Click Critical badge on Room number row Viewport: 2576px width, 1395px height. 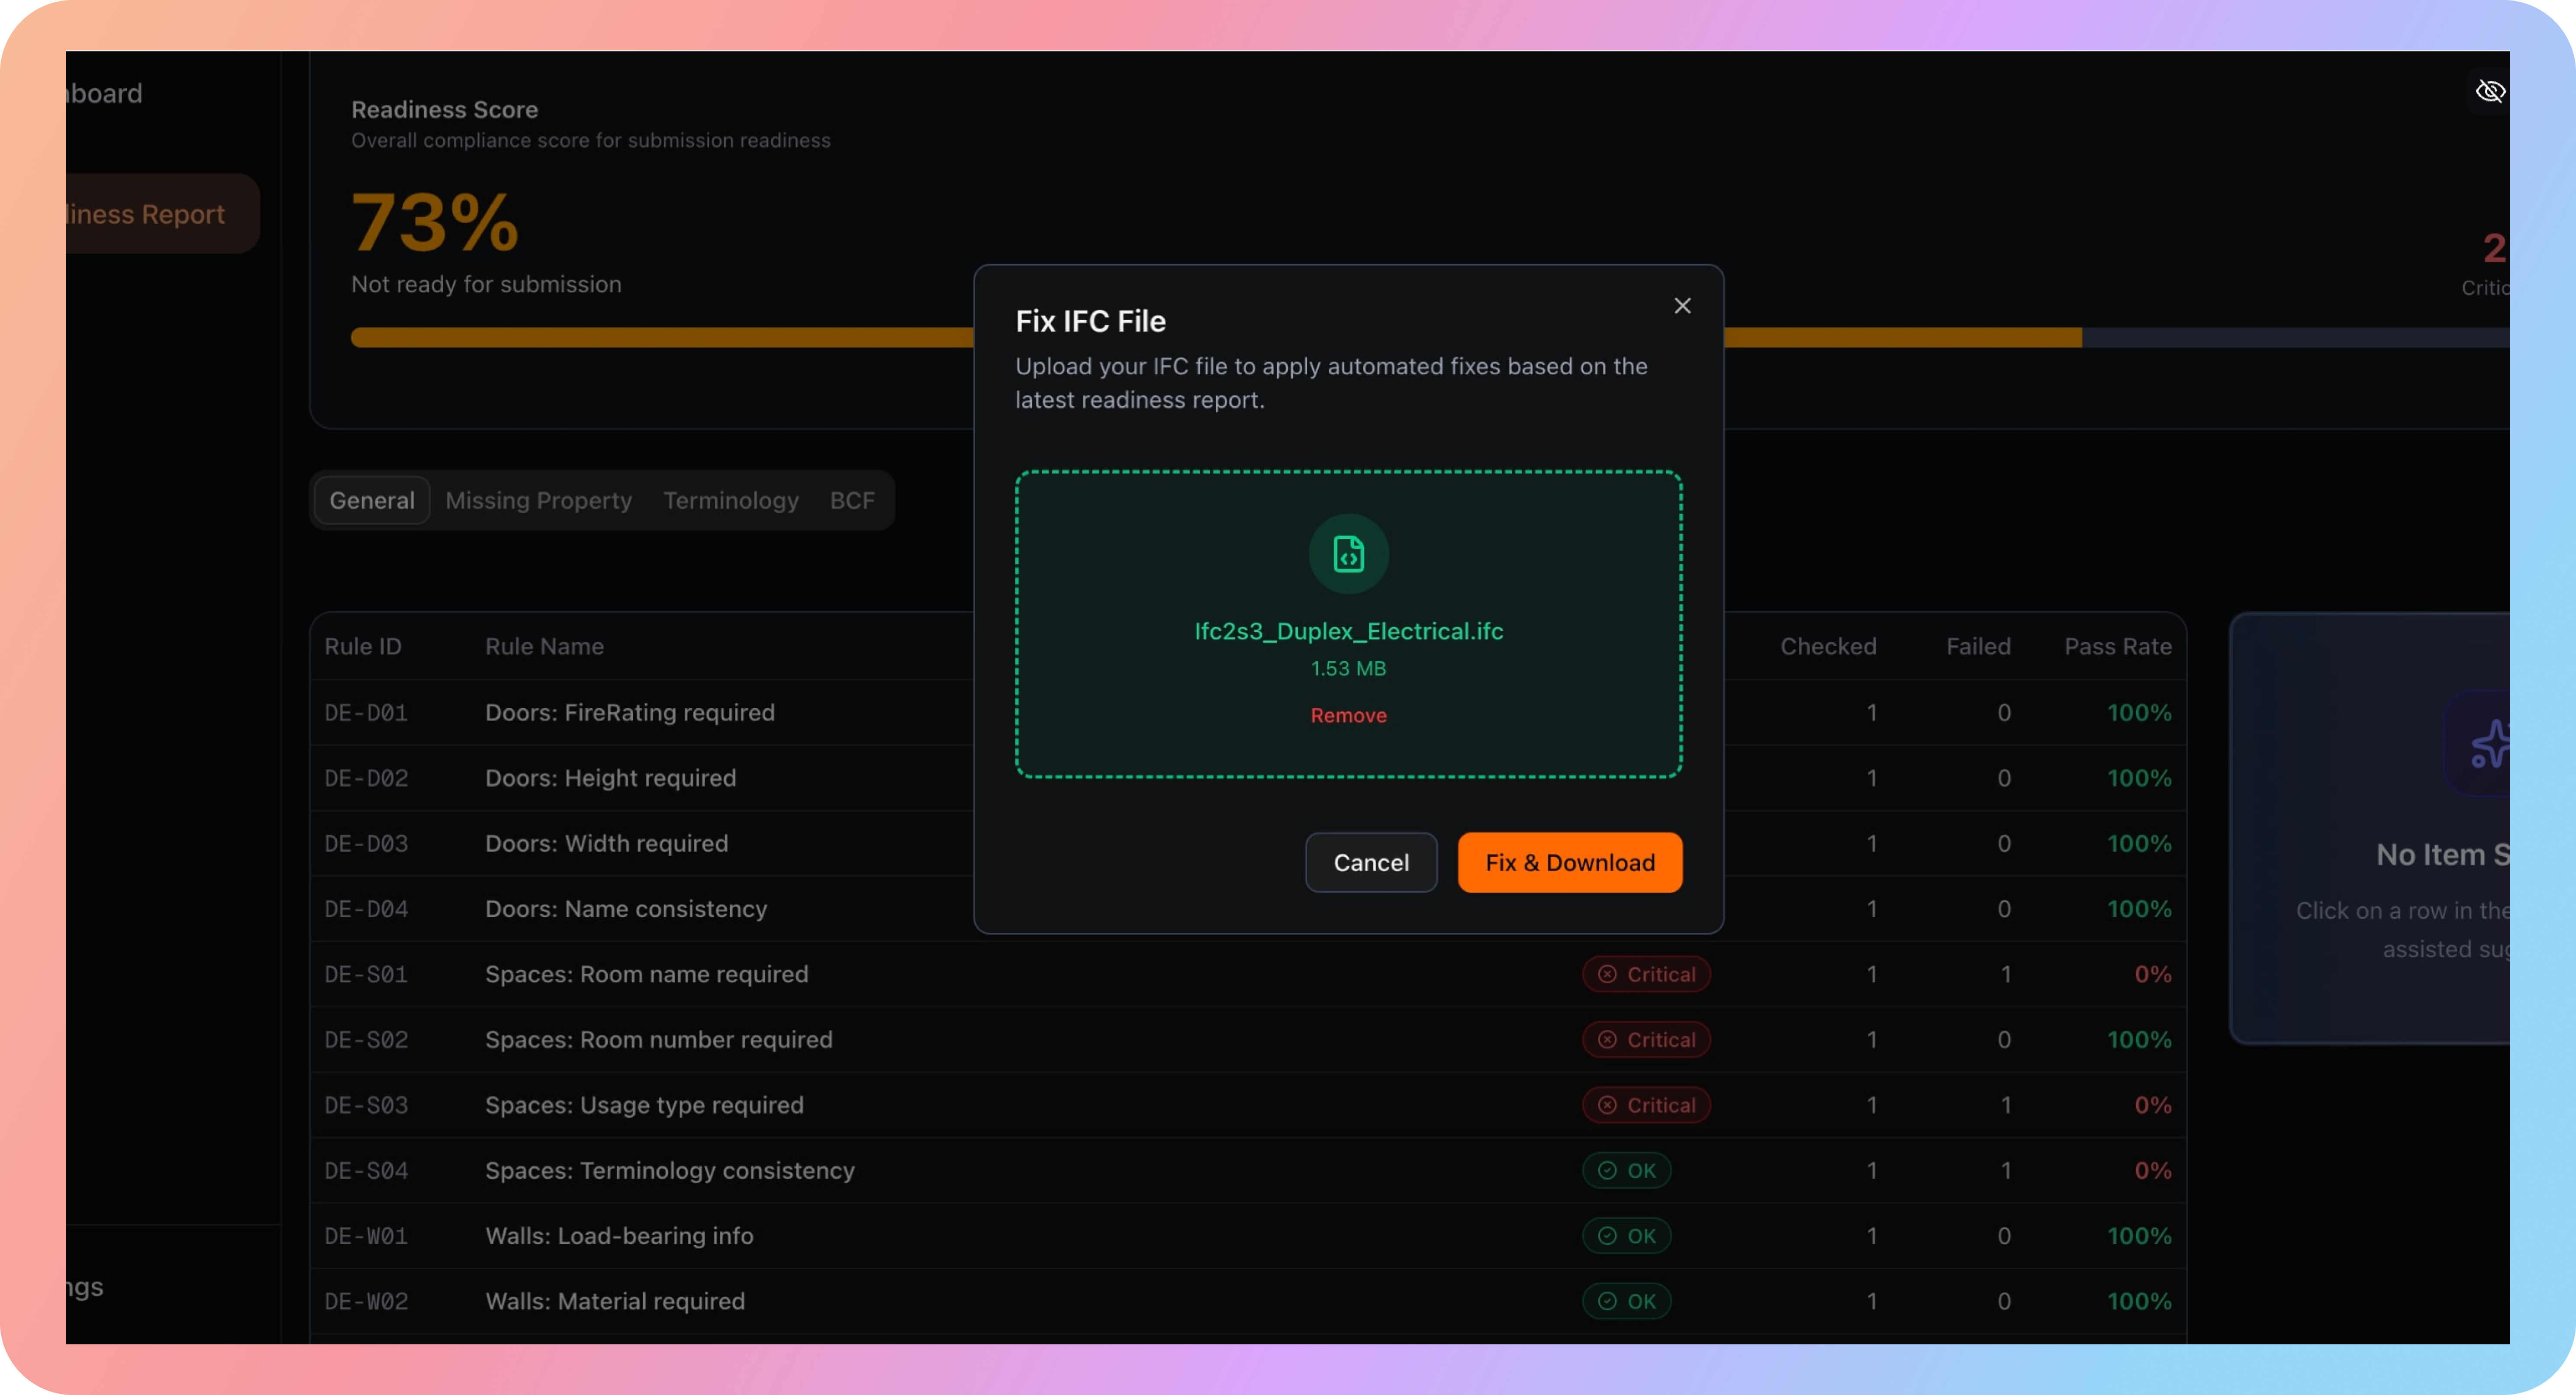click(x=1645, y=1040)
